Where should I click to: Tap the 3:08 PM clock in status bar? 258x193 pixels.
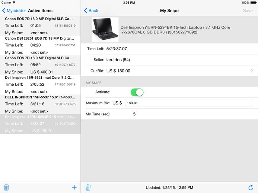[x=129, y=3]
